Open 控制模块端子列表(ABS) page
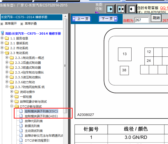 coord(41,116)
